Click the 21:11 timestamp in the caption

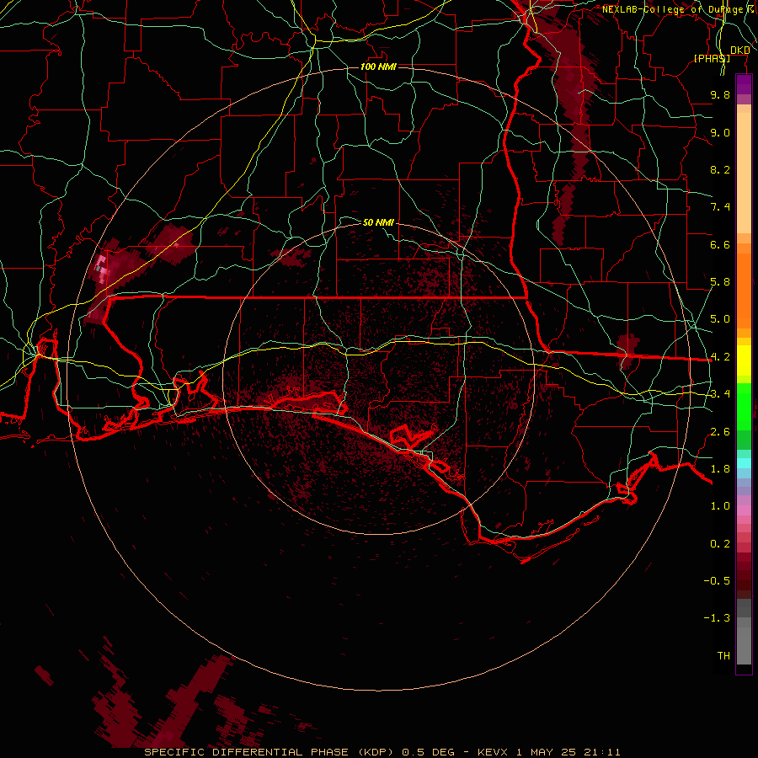[x=602, y=752]
